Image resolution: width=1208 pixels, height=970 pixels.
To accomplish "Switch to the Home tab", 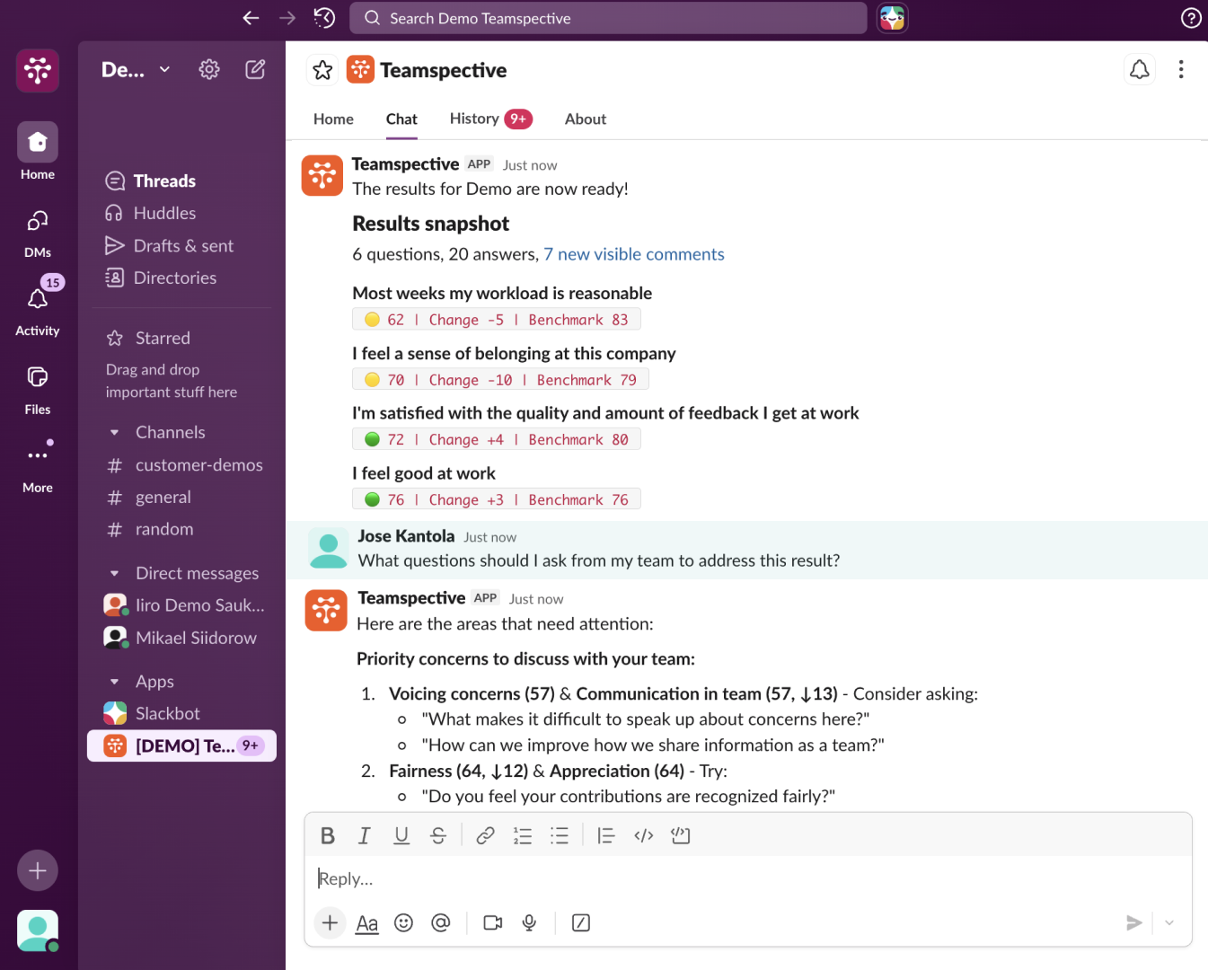I will click(333, 119).
